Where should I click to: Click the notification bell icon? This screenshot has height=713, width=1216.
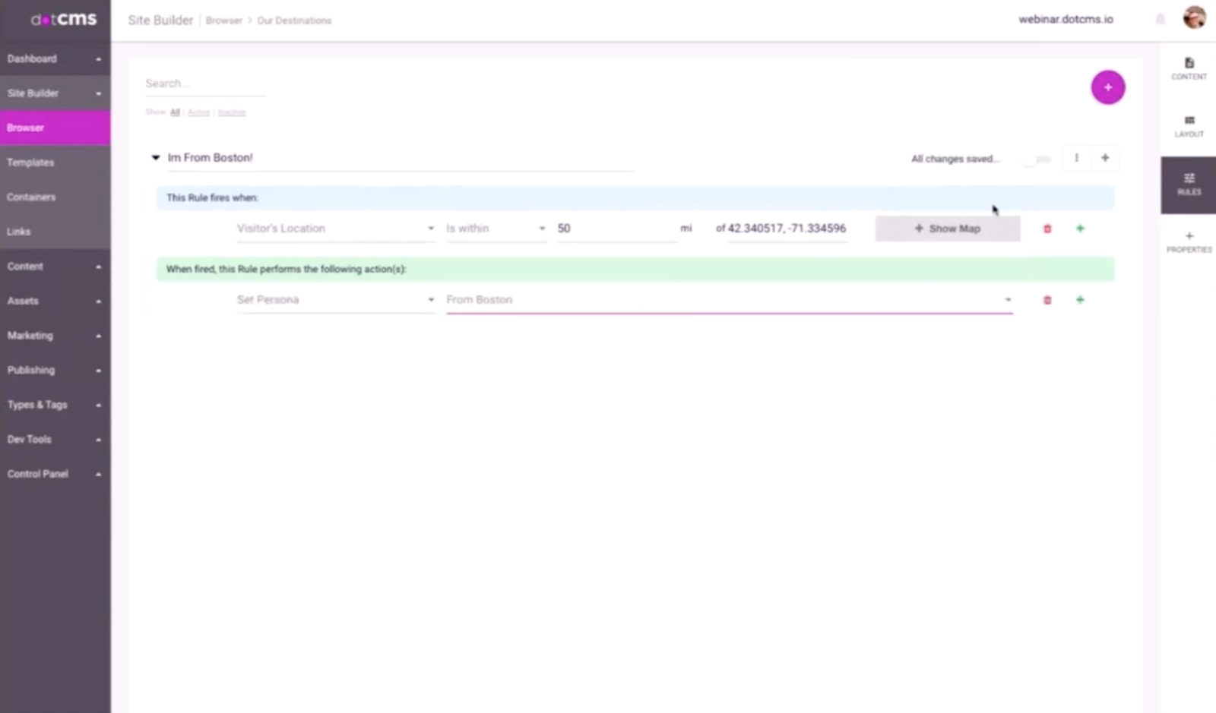point(1160,20)
